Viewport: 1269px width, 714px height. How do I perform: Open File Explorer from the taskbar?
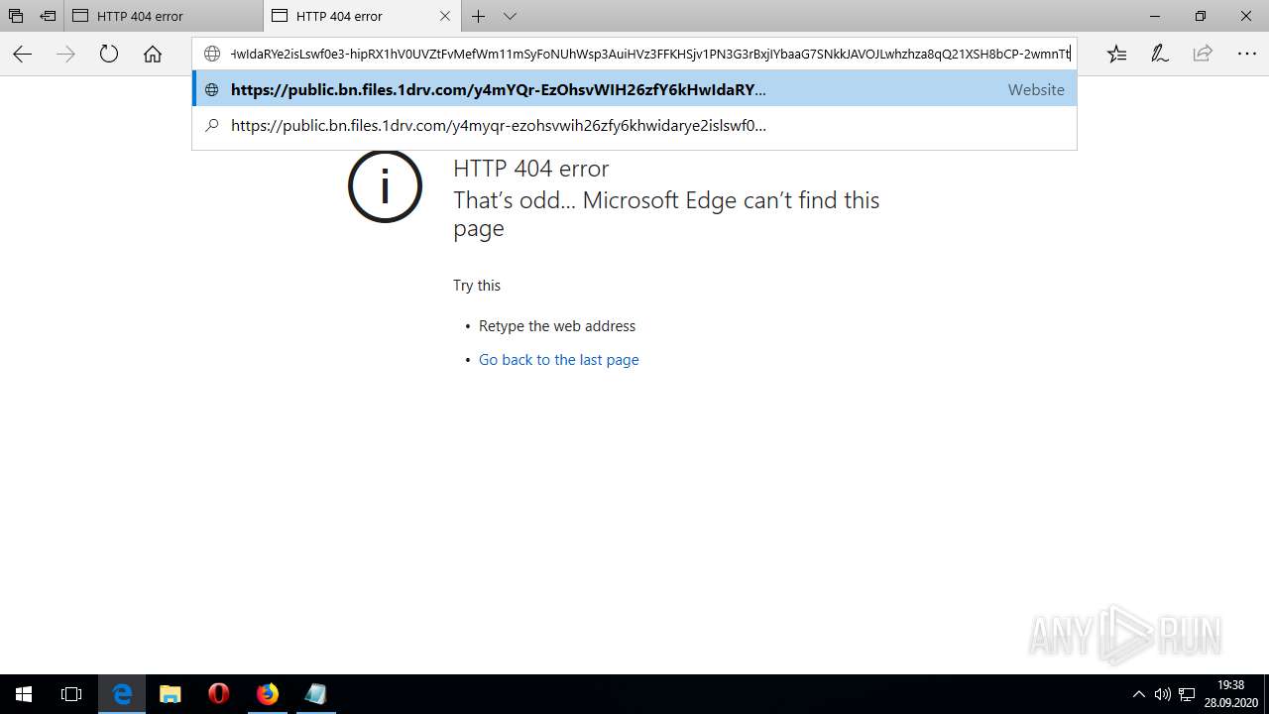point(171,694)
